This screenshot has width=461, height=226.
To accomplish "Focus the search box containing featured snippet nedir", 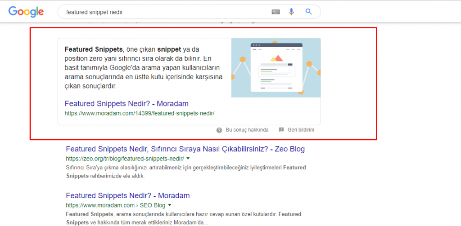I will (x=189, y=12).
